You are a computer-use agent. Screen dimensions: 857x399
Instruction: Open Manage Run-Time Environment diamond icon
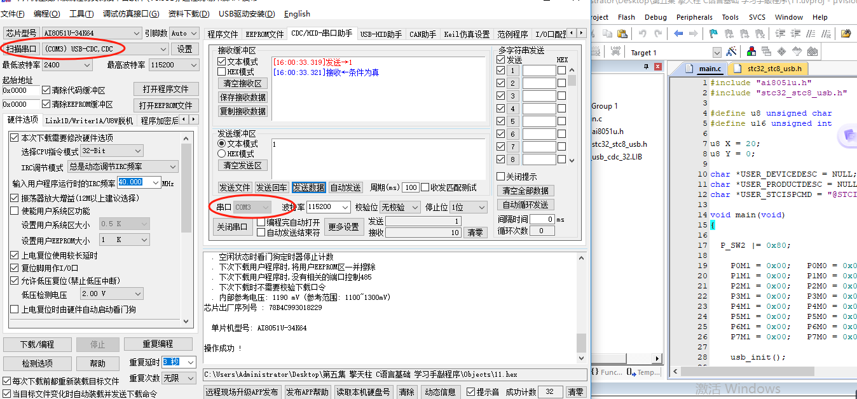click(781, 51)
